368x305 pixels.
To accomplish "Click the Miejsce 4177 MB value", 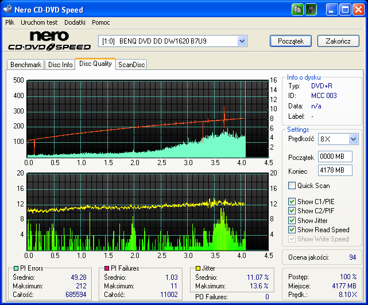I will pos(344,286).
